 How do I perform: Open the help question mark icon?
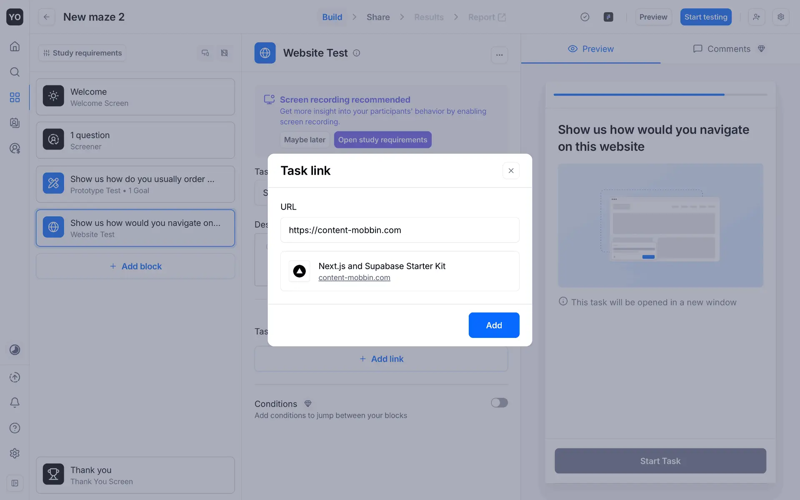[15, 428]
